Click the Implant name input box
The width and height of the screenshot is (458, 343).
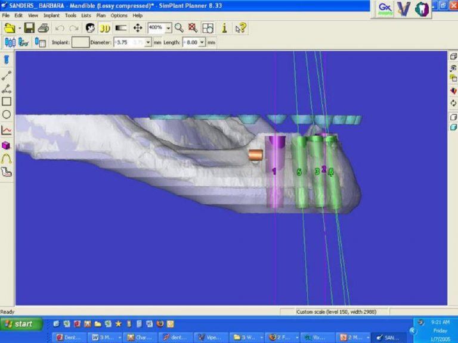pyautogui.click(x=81, y=42)
